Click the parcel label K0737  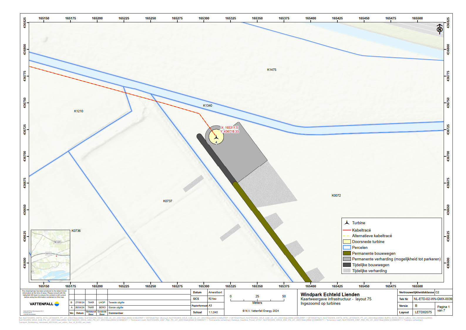click(x=168, y=201)
